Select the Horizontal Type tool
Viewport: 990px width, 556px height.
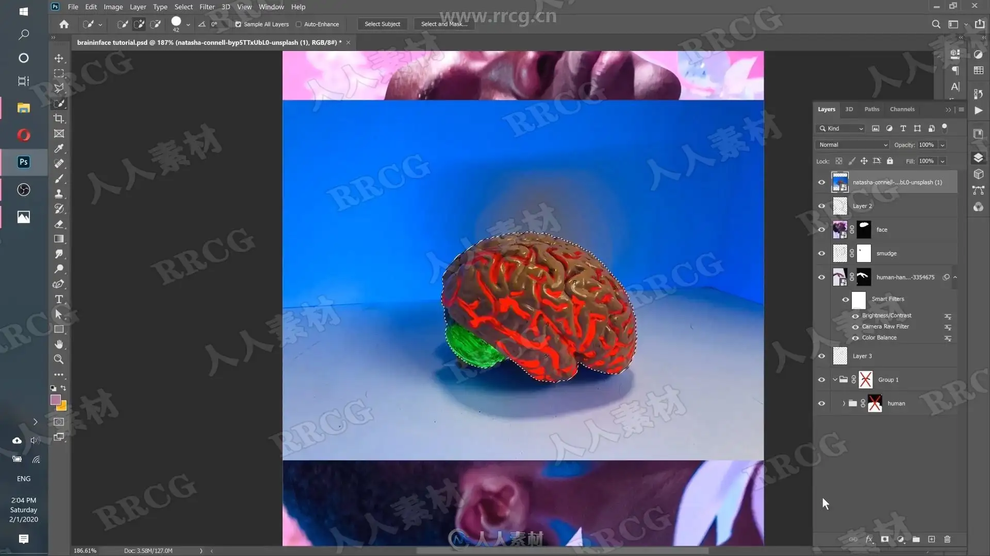(59, 299)
